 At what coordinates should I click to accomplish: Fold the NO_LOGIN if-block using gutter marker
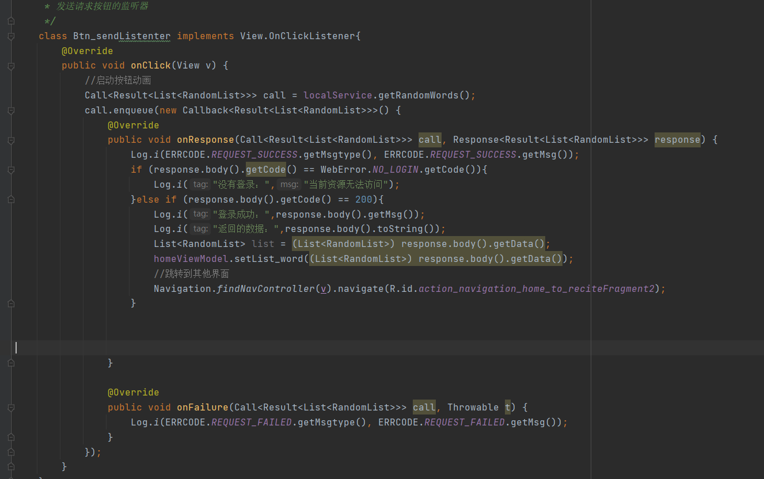click(11, 170)
